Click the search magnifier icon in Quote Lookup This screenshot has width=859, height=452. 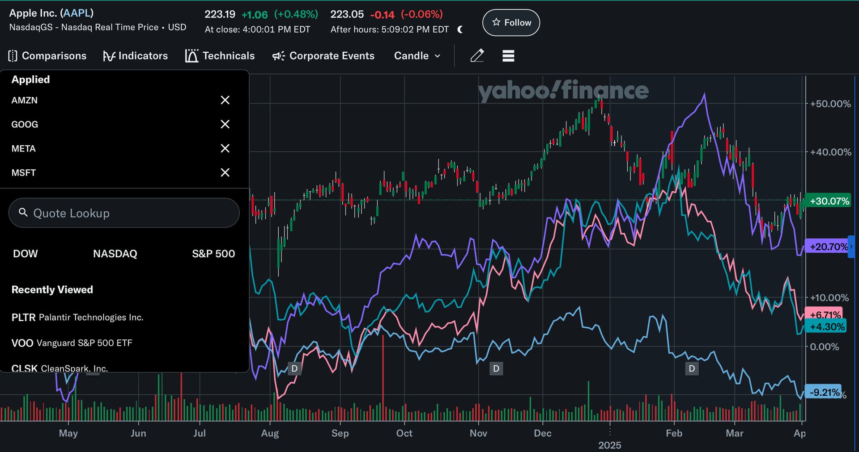pos(23,213)
